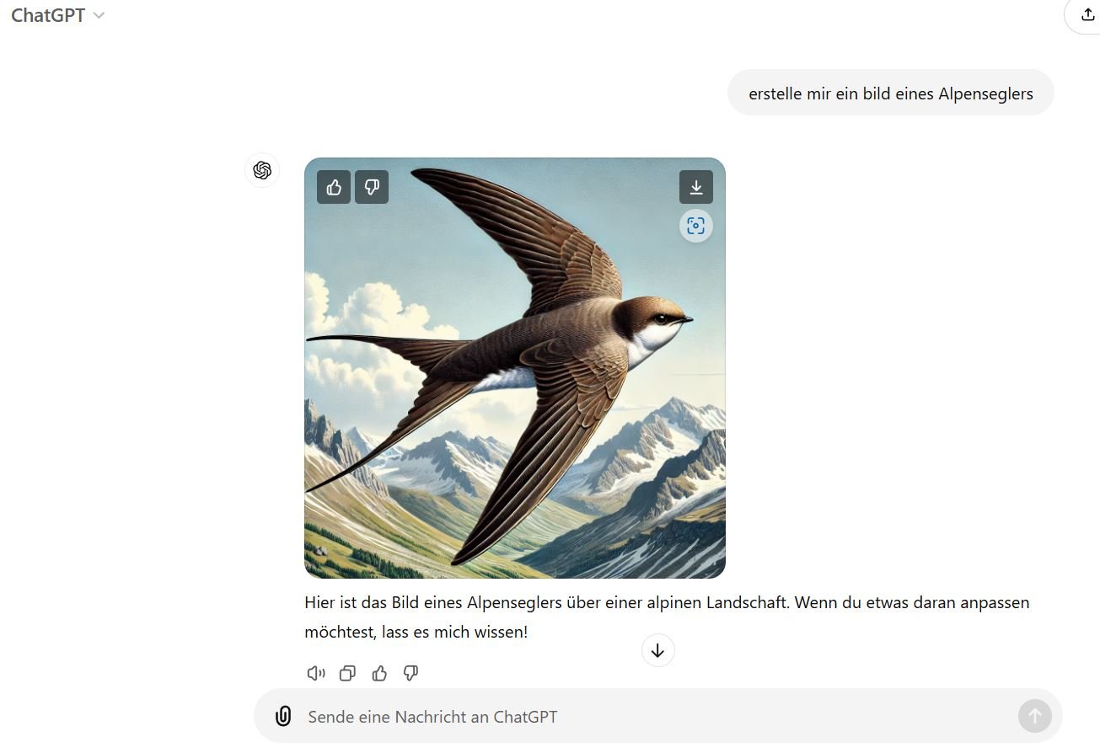Download the generated Alpensegler image
This screenshot has height=753, width=1100.
pos(696,187)
